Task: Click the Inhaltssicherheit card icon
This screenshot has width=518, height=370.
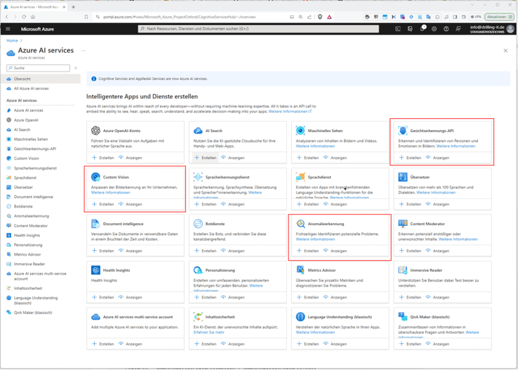Action: coord(198,317)
